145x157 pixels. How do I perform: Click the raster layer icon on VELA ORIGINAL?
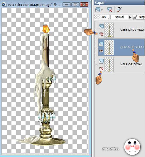point(101,61)
